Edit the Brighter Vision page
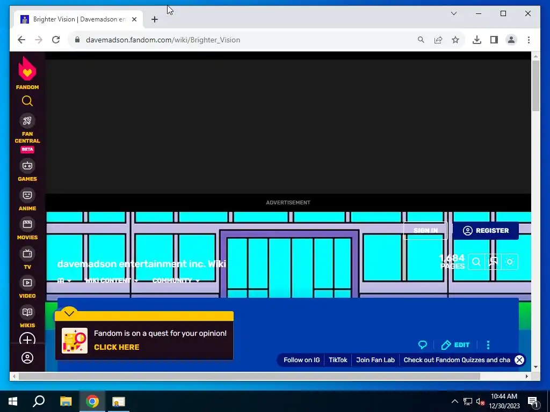550x412 pixels. [455, 345]
